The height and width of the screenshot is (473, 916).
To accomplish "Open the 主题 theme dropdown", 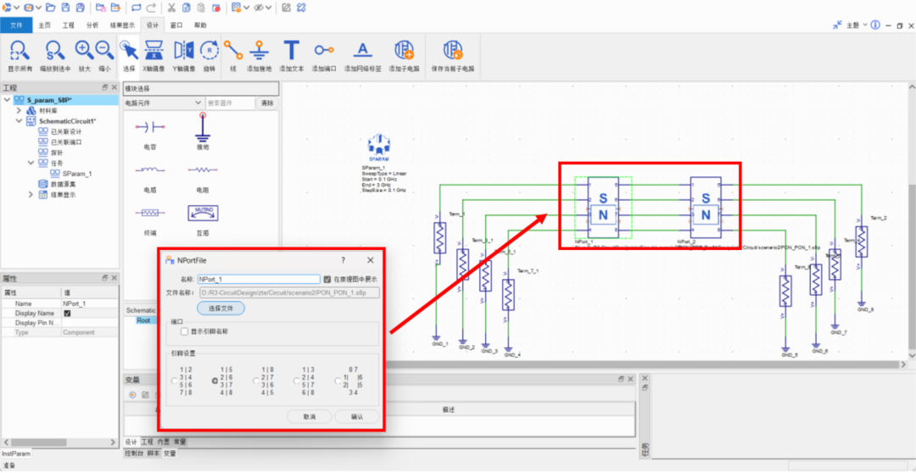I will pos(855,25).
